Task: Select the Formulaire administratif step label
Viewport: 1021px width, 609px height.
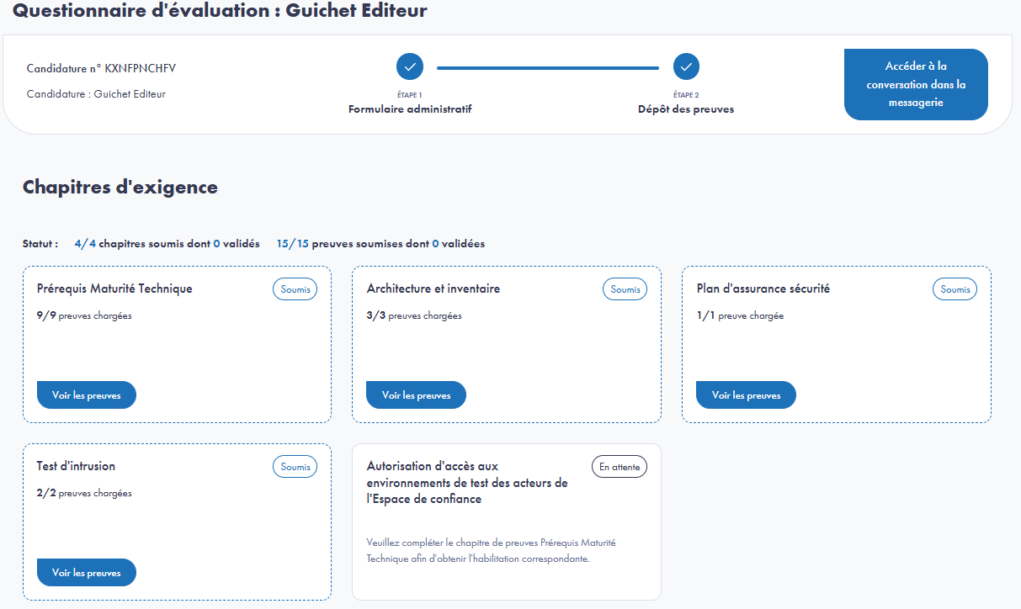Action: [x=410, y=109]
